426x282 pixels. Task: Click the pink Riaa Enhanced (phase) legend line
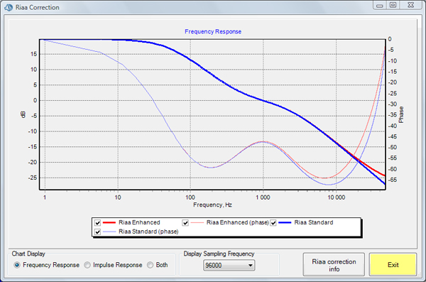pos(197,222)
